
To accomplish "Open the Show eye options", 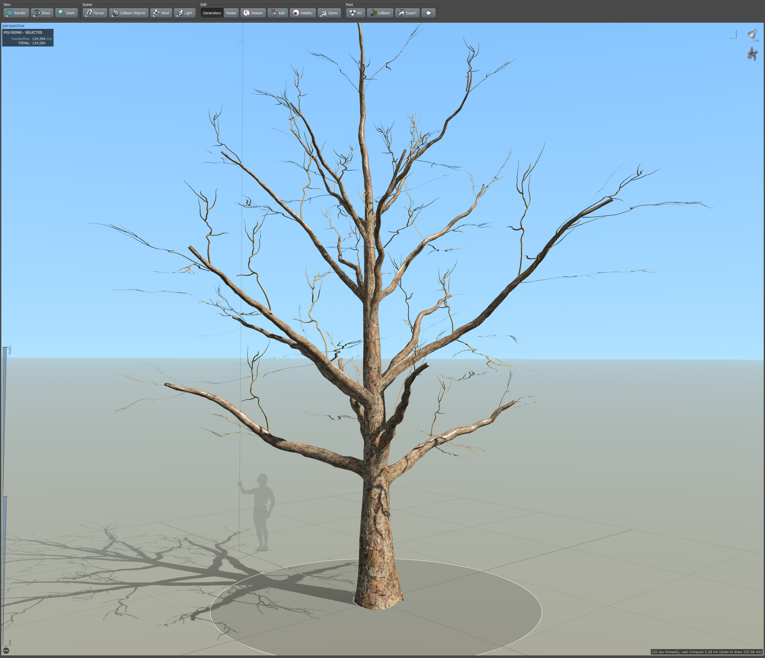I will (42, 13).
